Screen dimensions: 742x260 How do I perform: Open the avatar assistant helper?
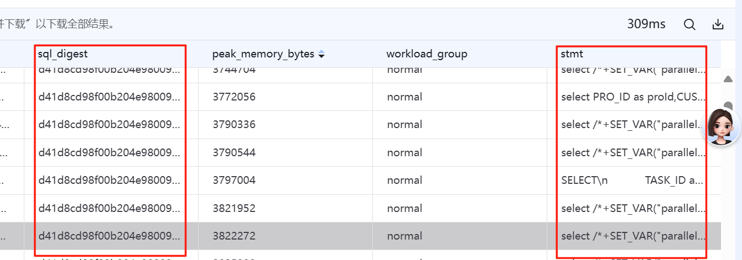coord(722,126)
